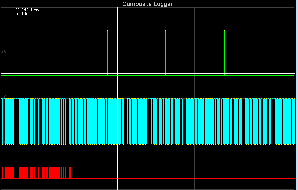Click the 1.0 y-axis label
The height and width of the screenshot is (190, 298).
(4, 96)
